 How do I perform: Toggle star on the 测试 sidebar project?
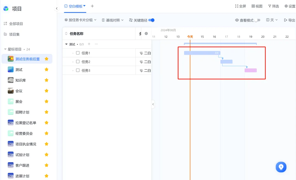[x=46, y=69]
